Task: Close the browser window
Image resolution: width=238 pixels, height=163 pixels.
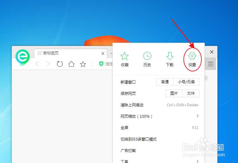Action: 212,52
